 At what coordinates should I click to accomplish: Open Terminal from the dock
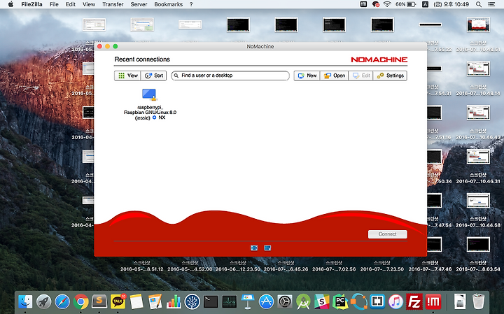point(211,302)
